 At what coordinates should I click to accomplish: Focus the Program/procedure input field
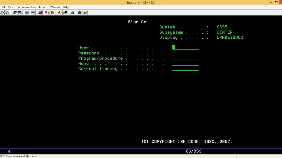[x=185, y=58]
